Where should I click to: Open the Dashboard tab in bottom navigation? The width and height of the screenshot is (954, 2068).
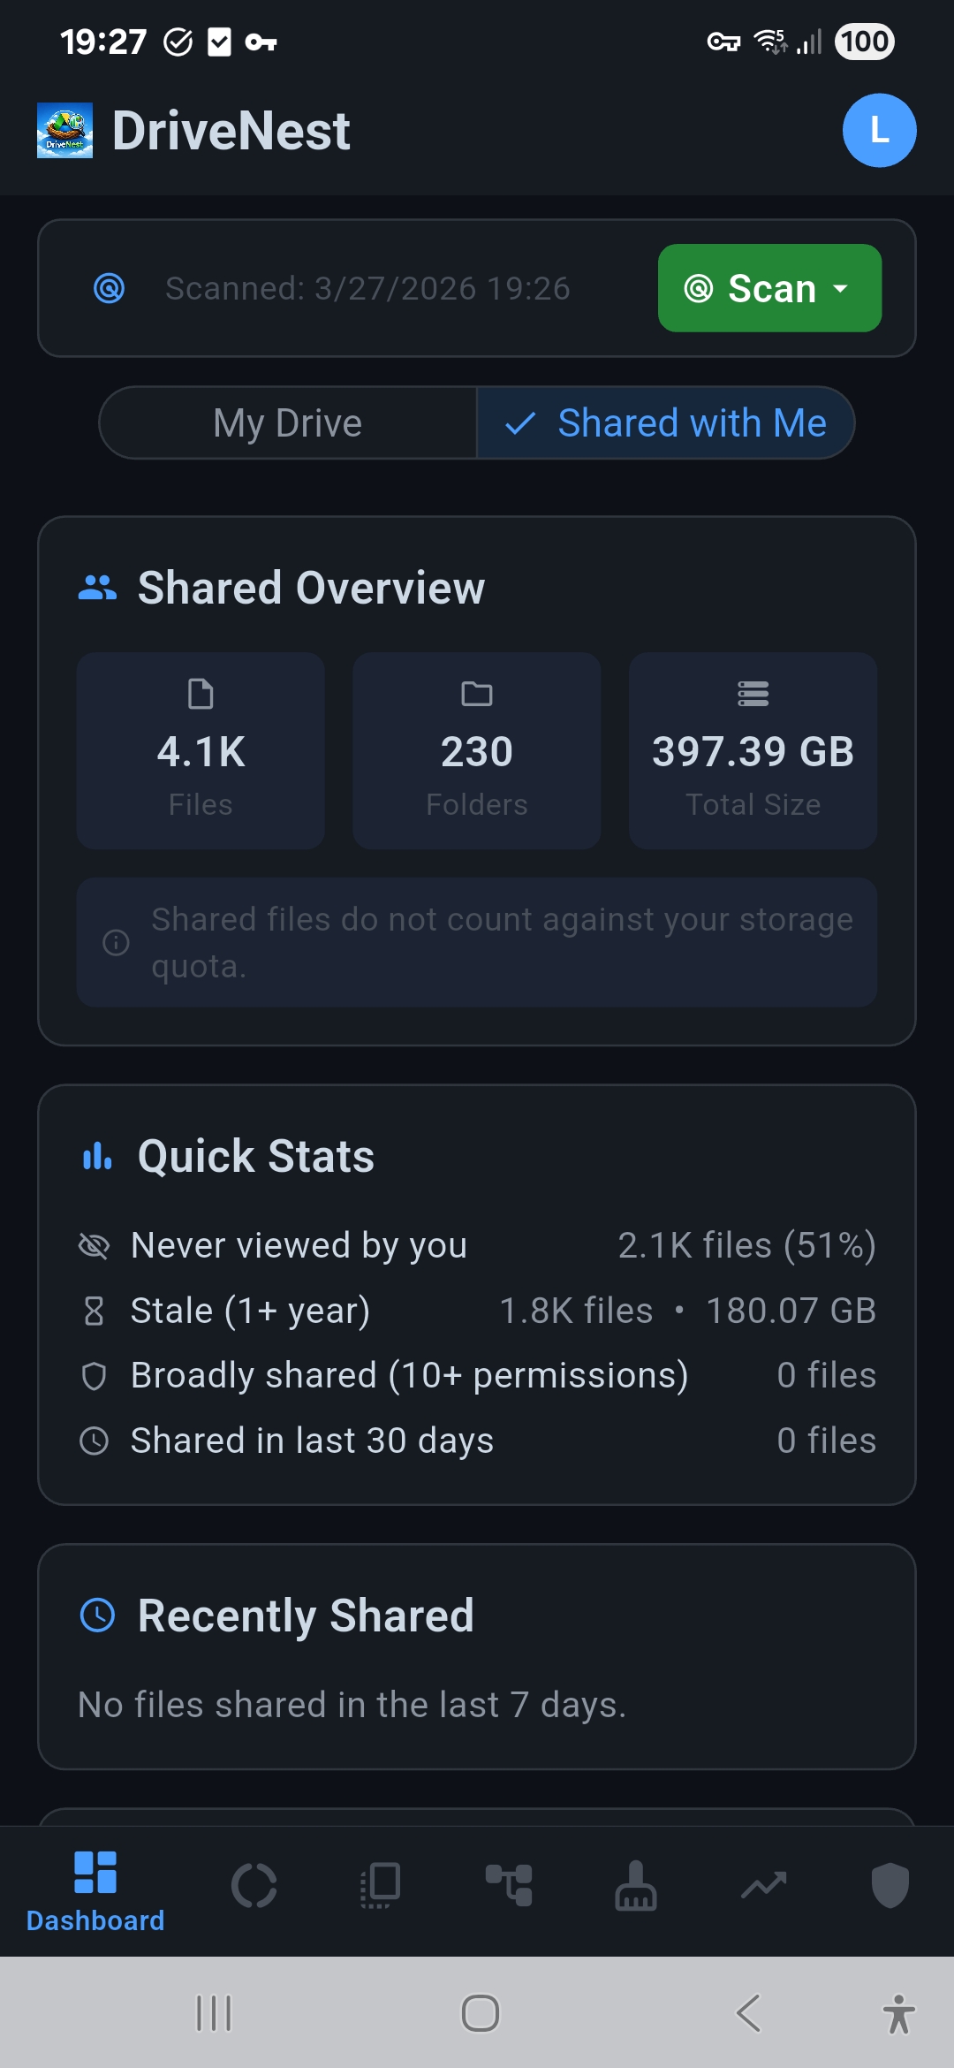tap(95, 1889)
